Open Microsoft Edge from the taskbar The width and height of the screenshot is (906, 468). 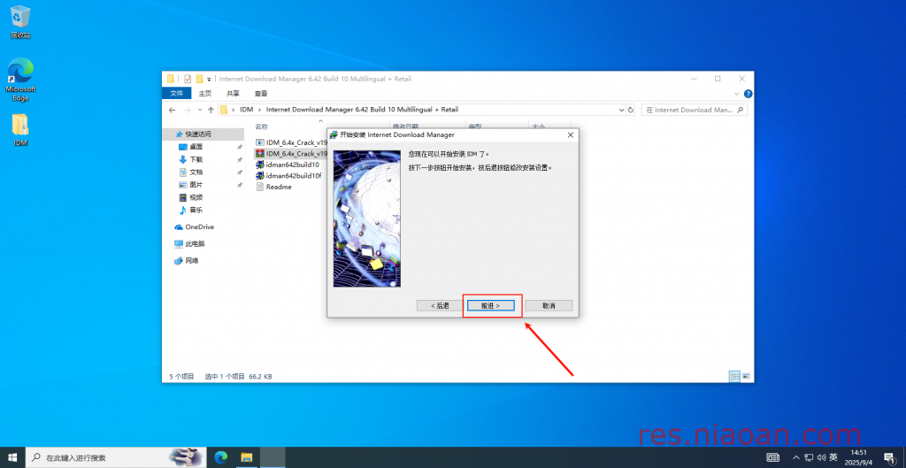point(221,457)
